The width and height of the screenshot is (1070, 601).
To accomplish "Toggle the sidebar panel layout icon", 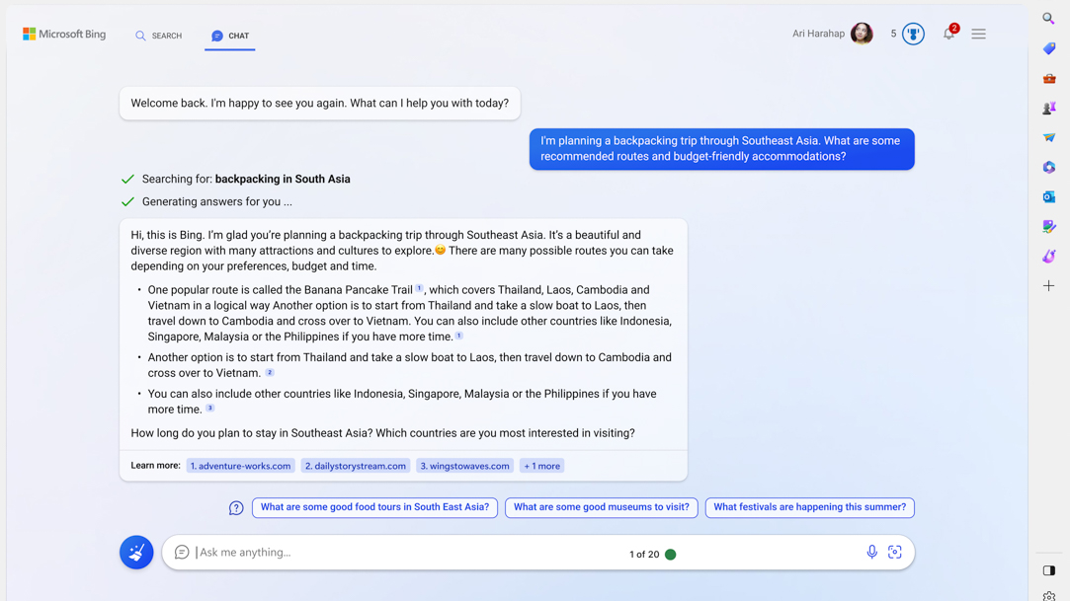I will coord(1049,570).
